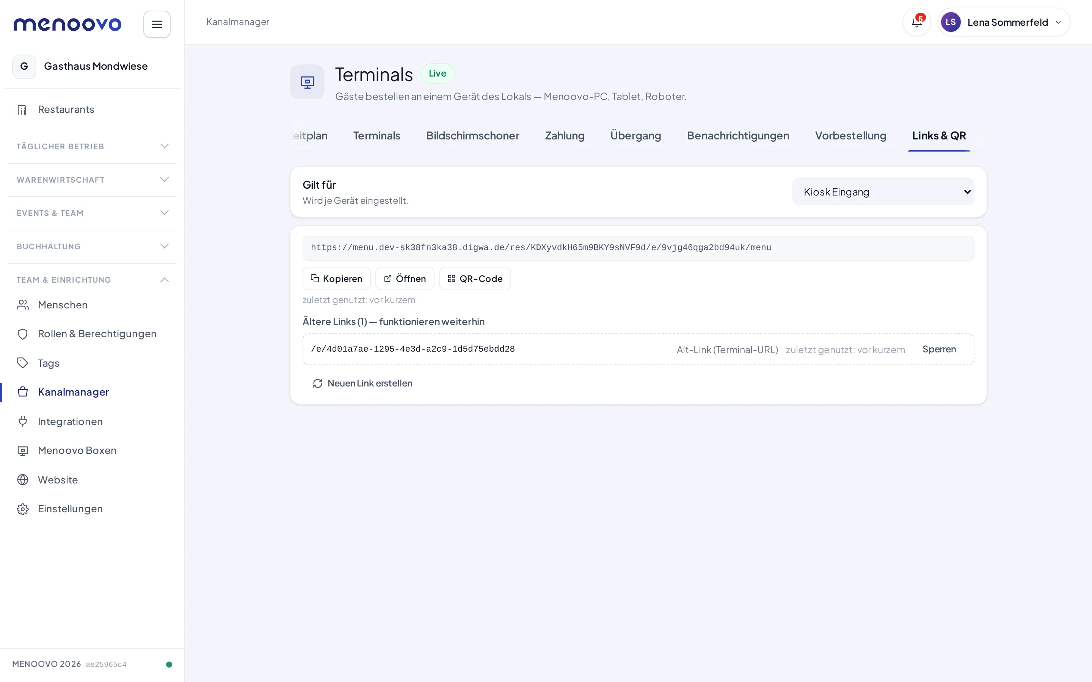The width and height of the screenshot is (1092, 682).
Task: Click the Kanalmanager breadcrumb text
Action: click(x=237, y=22)
